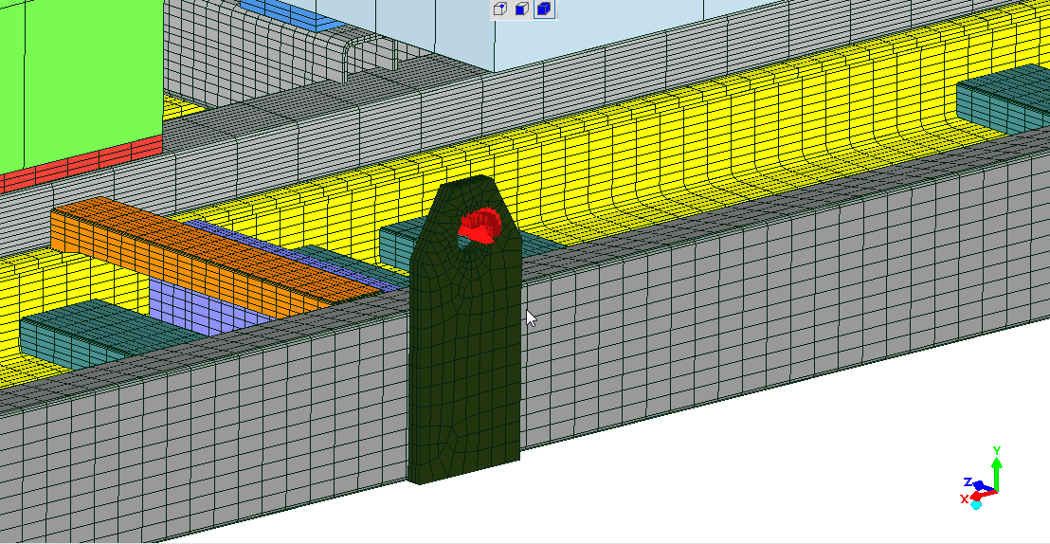Select the solid body selection filter icon
The height and width of the screenshot is (544, 1050).
pyautogui.click(x=544, y=9)
